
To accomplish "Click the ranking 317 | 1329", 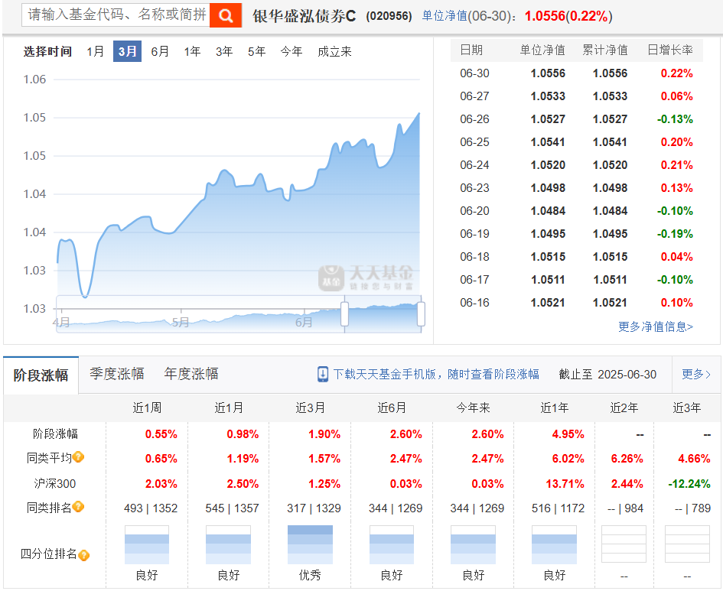I will click(314, 508).
